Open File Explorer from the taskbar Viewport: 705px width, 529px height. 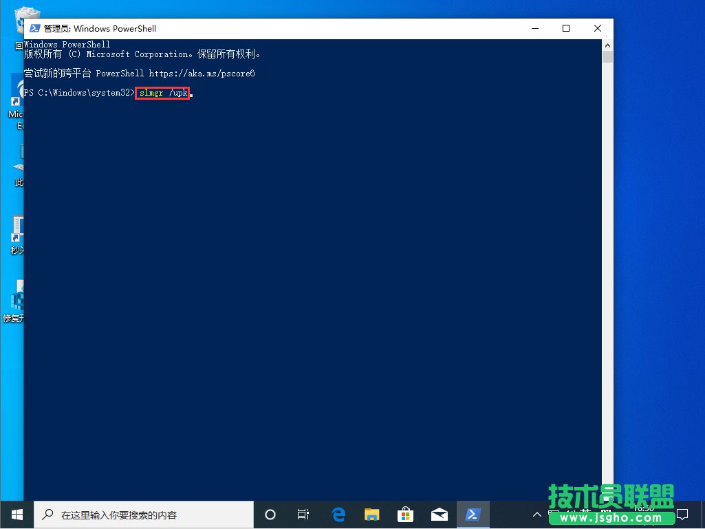(x=371, y=514)
